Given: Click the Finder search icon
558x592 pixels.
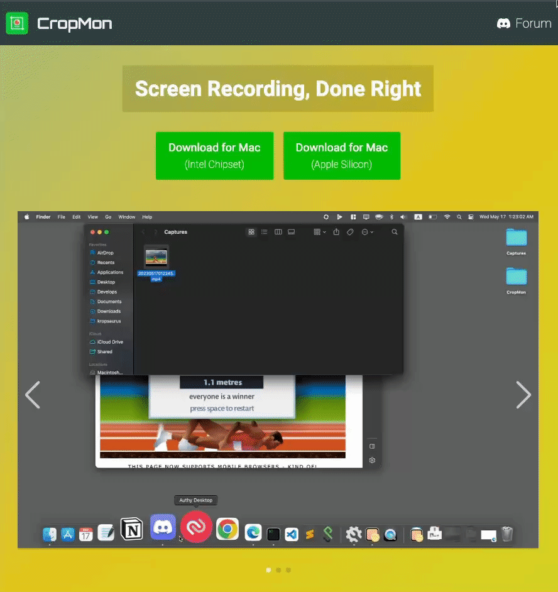Looking at the screenshot, I should coord(395,232).
